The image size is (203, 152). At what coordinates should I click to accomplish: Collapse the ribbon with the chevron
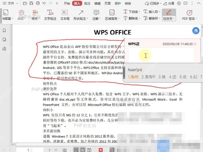[x=199, y=3]
